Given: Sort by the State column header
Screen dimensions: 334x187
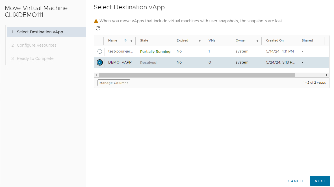Looking at the screenshot, I should (x=144, y=41).
